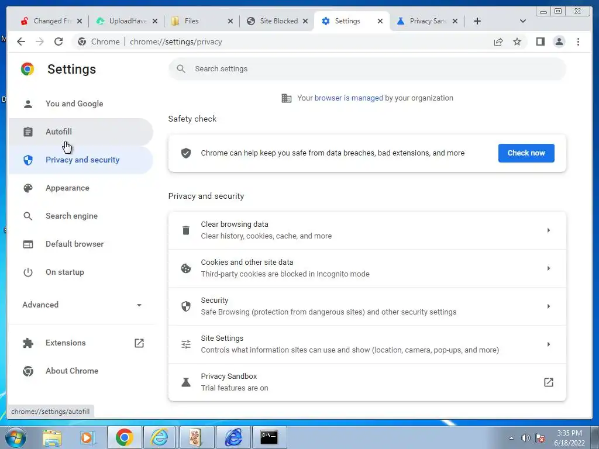Click the cookie icon for Cookies row
This screenshot has width=599, height=449.
[185, 268]
